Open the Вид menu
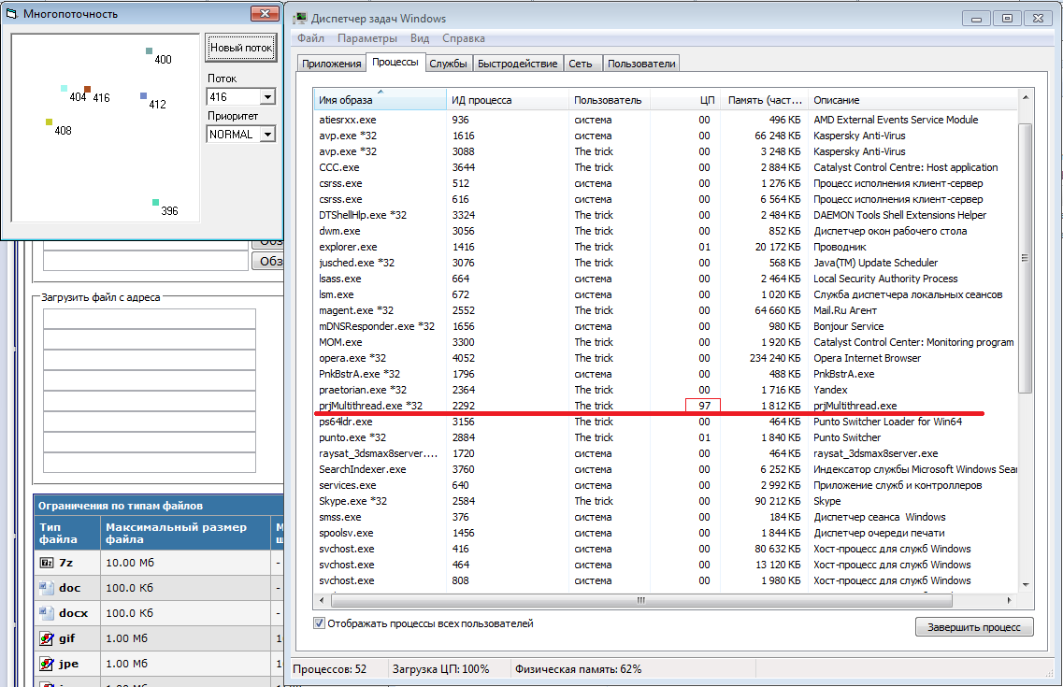 [420, 38]
